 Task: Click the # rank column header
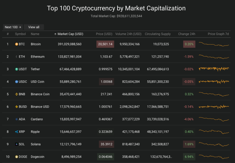coord(8,34)
